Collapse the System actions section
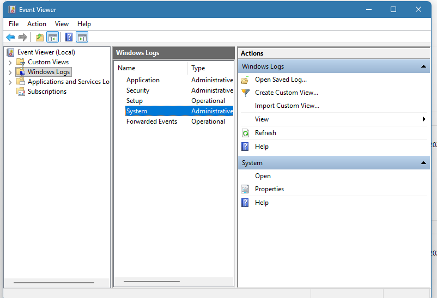437x298 pixels. coord(423,163)
